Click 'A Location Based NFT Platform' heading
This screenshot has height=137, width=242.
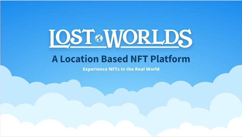[121, 59]
